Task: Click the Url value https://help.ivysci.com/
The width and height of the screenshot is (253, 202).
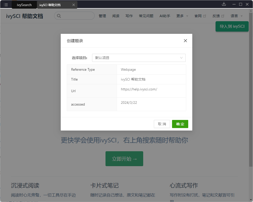Action: 139,89
